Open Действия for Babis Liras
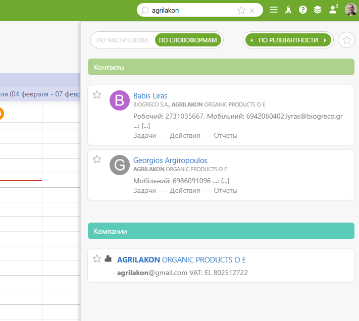This screenshot has width=359, height=321. [x=185, y=135]
